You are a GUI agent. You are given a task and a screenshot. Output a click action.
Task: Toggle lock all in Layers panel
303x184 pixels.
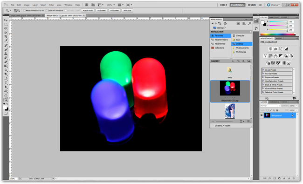[277, 110]
